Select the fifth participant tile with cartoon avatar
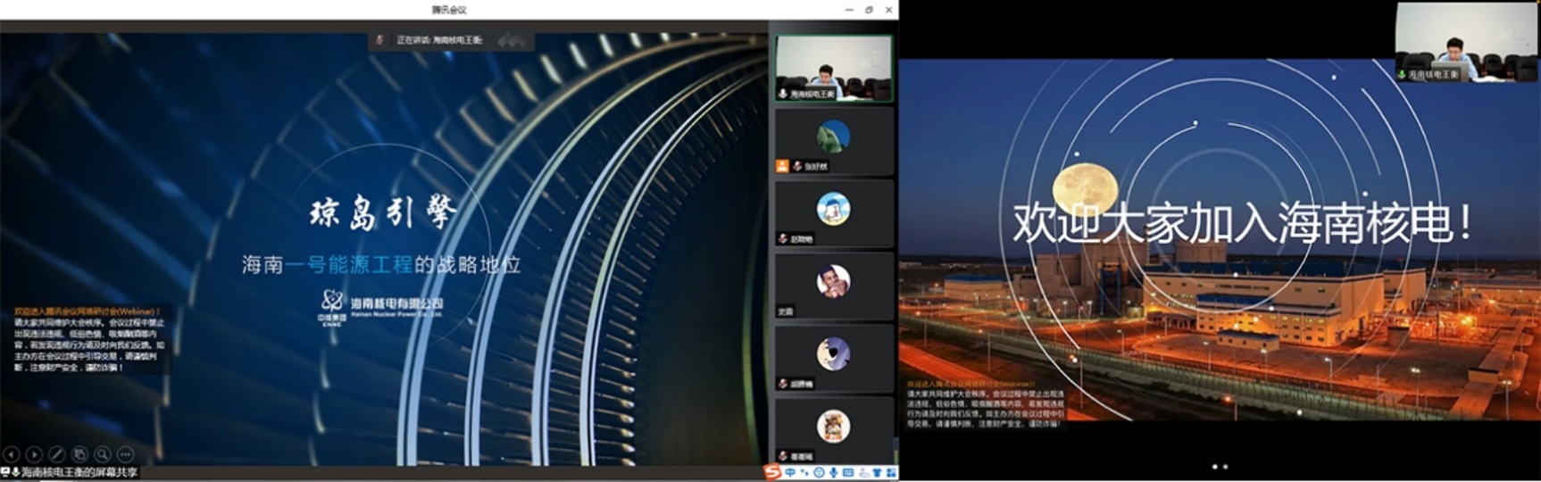Image resolution: width=1541 pixels, height=482 pixels. (x=833, y=358)
